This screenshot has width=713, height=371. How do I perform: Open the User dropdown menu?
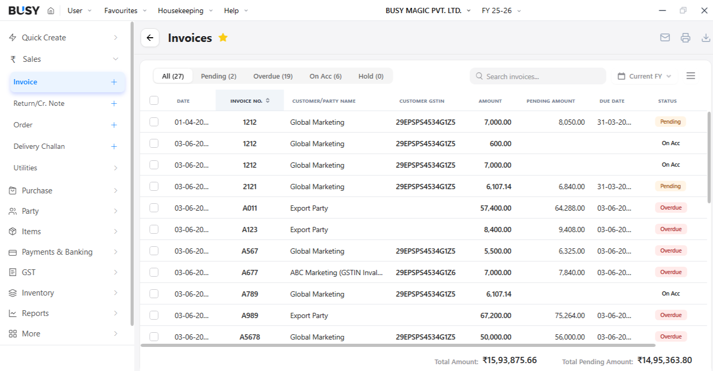point(79,10)
